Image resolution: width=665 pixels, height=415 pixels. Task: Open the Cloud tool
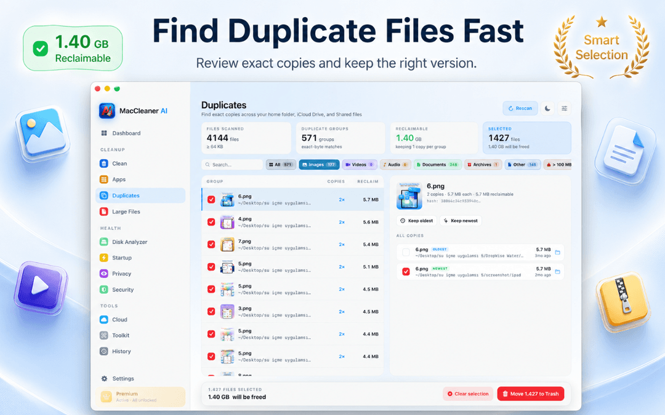(x=113, y=320)
